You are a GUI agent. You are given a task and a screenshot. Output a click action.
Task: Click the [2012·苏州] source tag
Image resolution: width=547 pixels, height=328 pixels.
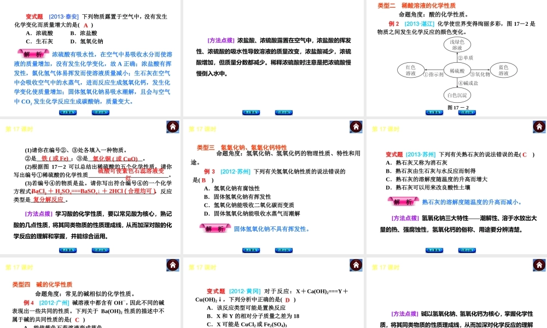pos(235,172)
